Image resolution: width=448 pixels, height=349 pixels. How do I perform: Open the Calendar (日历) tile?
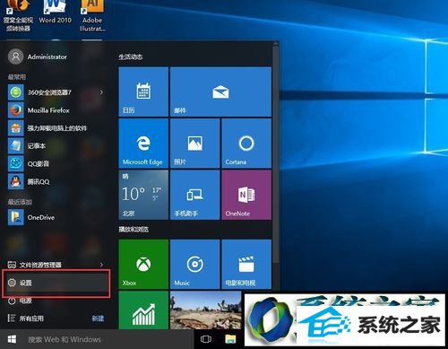click(143, 92)
